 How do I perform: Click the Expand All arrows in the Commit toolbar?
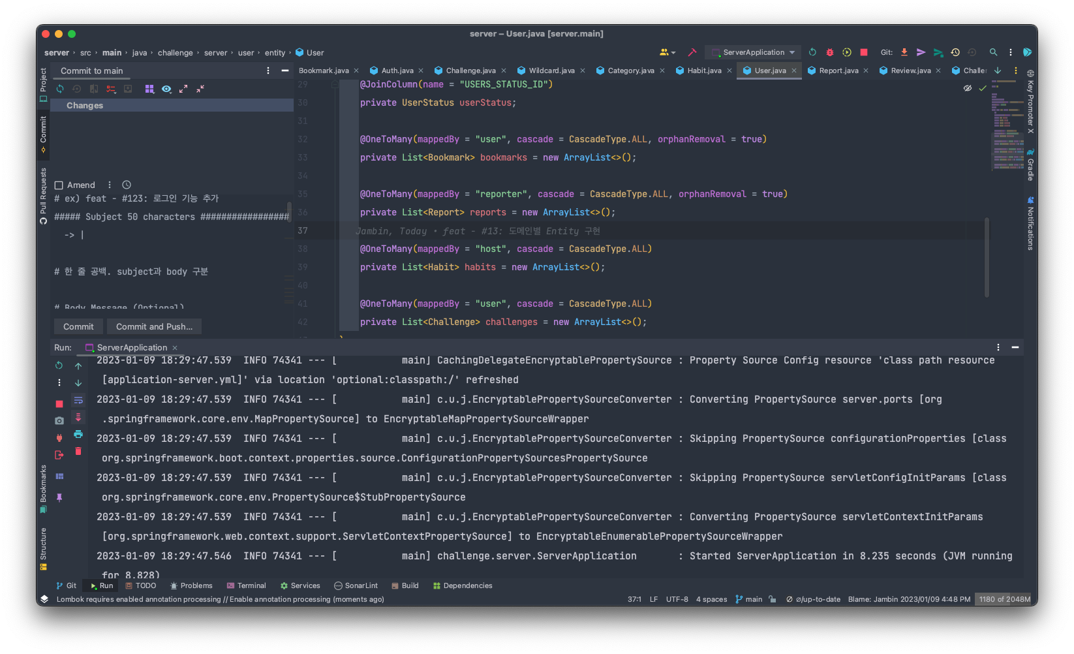click(x=183, y=89)
